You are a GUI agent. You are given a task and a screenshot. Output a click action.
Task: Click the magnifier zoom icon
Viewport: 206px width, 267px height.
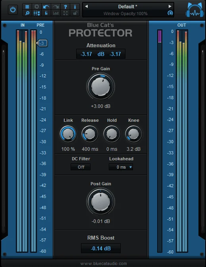27,13
